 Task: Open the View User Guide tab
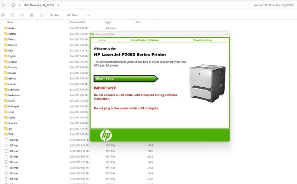click(x=202, y=40)
